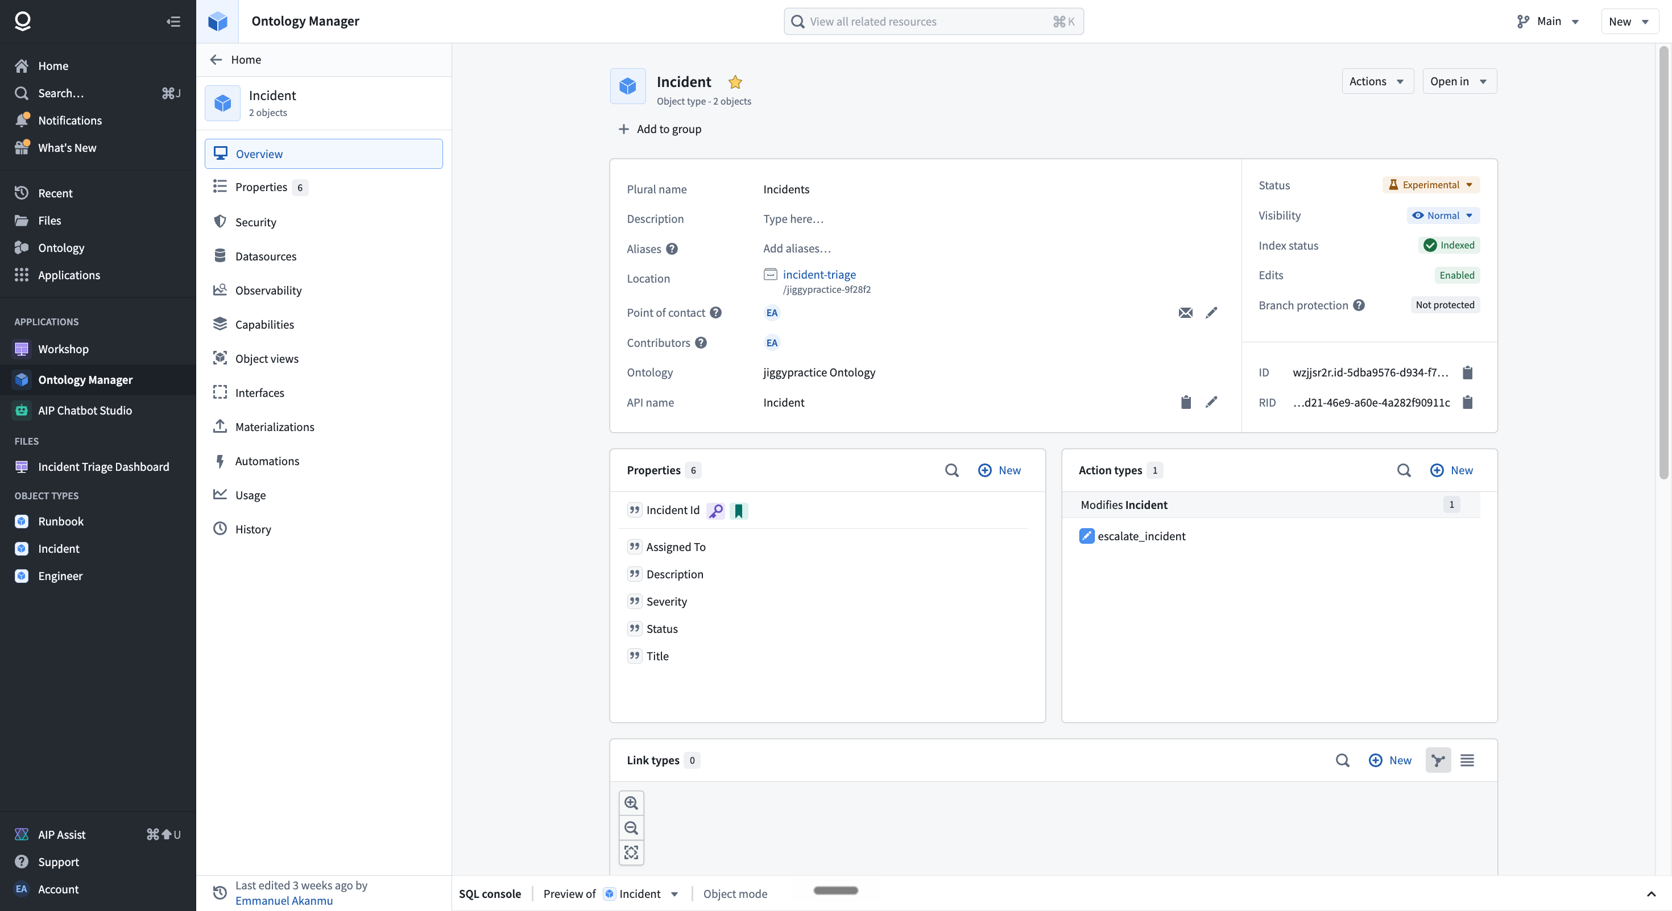Click the Contributors help question mark icon
The image size is (1672, 911).
click(x=700, y=342)
